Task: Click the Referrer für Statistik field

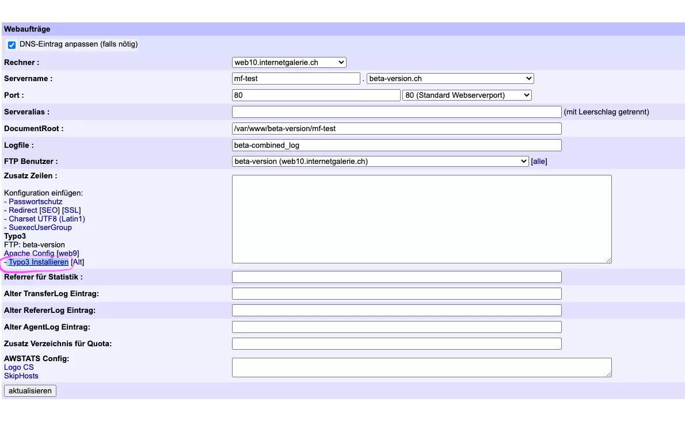Action: coord(396,277)
